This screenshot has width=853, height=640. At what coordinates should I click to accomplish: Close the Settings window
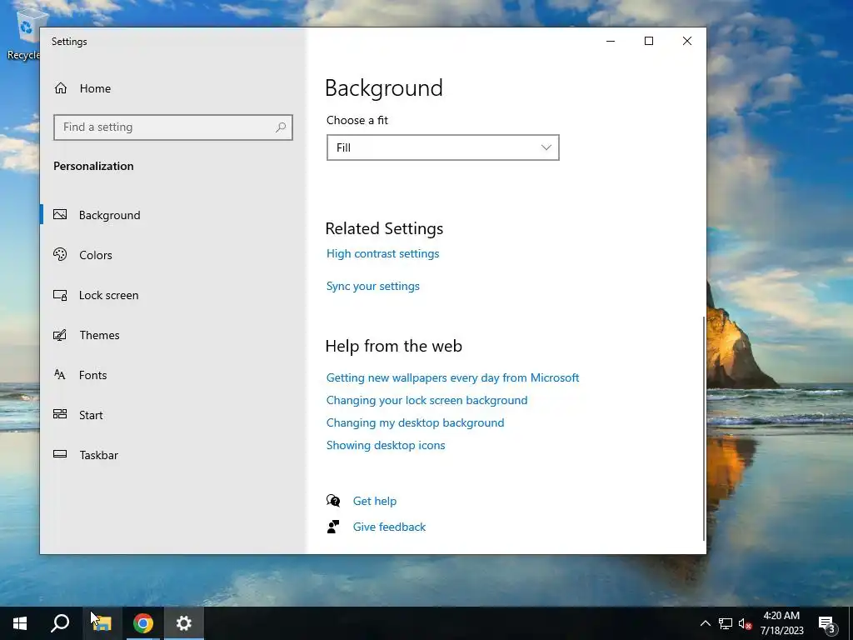[687, 41]
